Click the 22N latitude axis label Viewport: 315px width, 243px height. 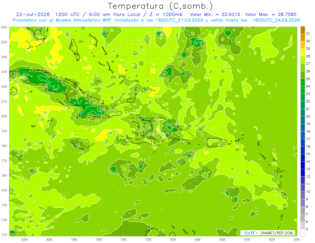tap(4, 87)
